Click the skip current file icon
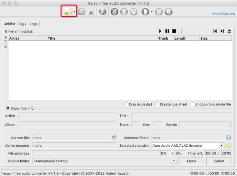This screenshot has width=237, height=176. pyautogui.click(x=114, y=137)
